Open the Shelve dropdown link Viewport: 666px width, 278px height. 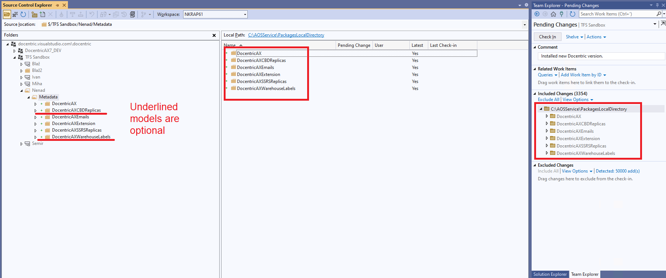[x=574, y=37]
